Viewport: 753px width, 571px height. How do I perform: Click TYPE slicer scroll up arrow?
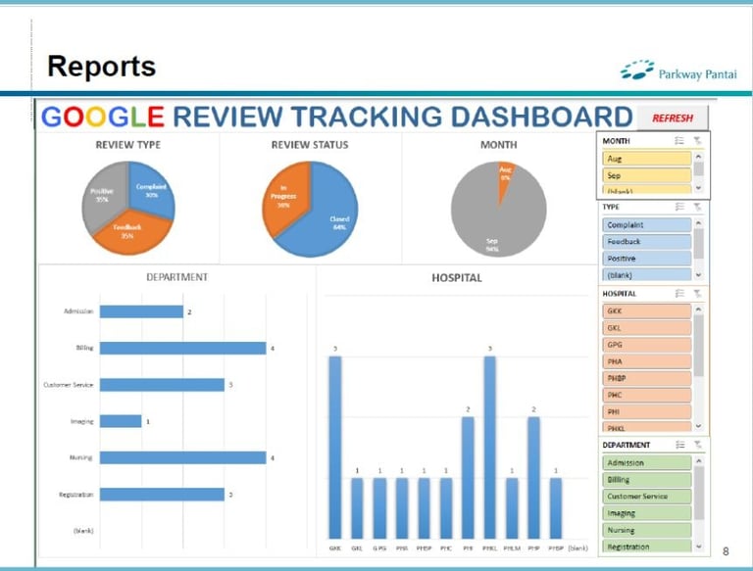tap(699, 223)
